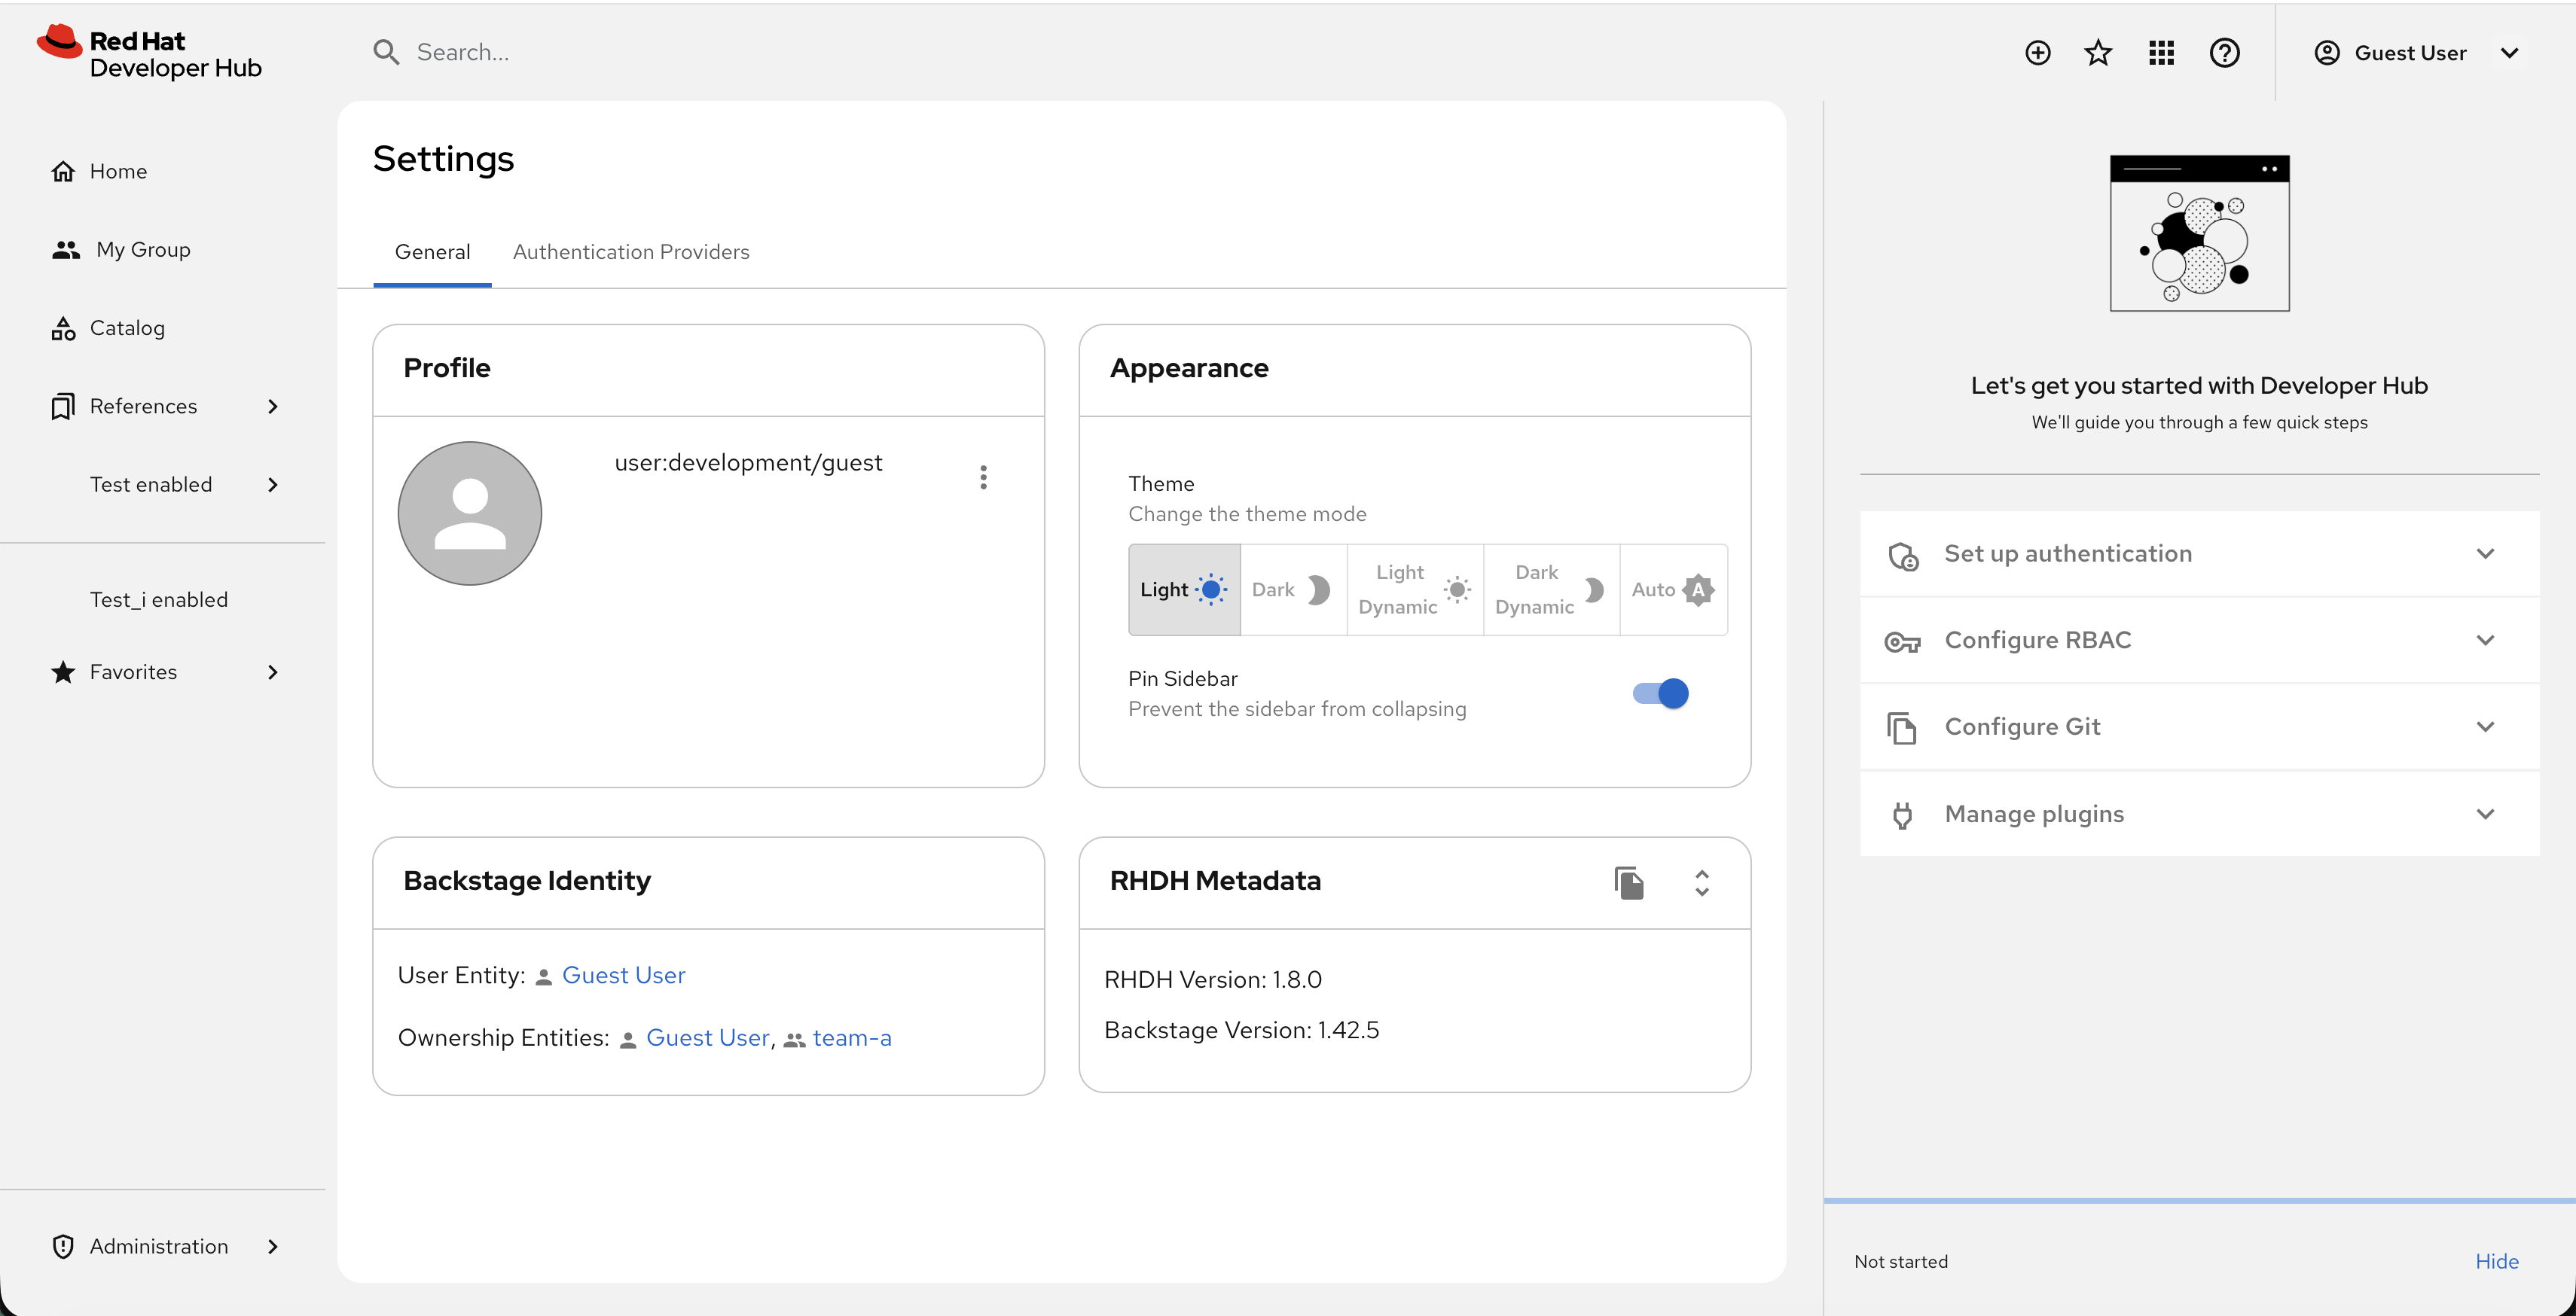2576x1316 pixels.
Task: Open the application launcher grid icon
Action: click(x=2161, y=52)
